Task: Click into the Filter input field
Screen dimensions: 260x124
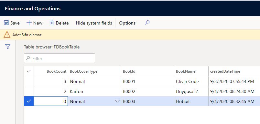Action: (x=60, y=58)
